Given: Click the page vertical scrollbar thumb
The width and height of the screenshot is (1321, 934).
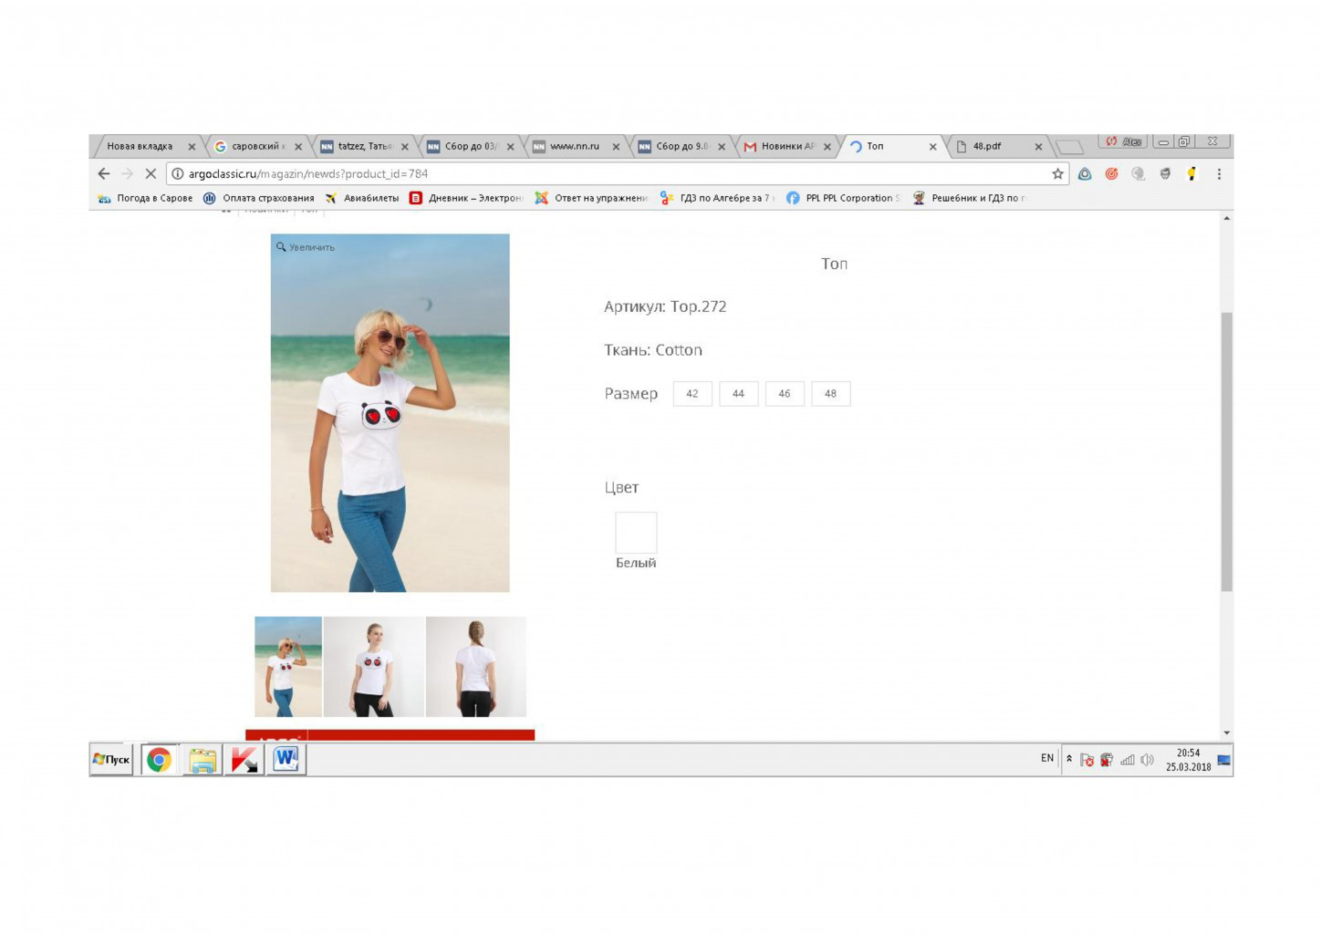Looking at the screenshot, I should click(1226, 452).
